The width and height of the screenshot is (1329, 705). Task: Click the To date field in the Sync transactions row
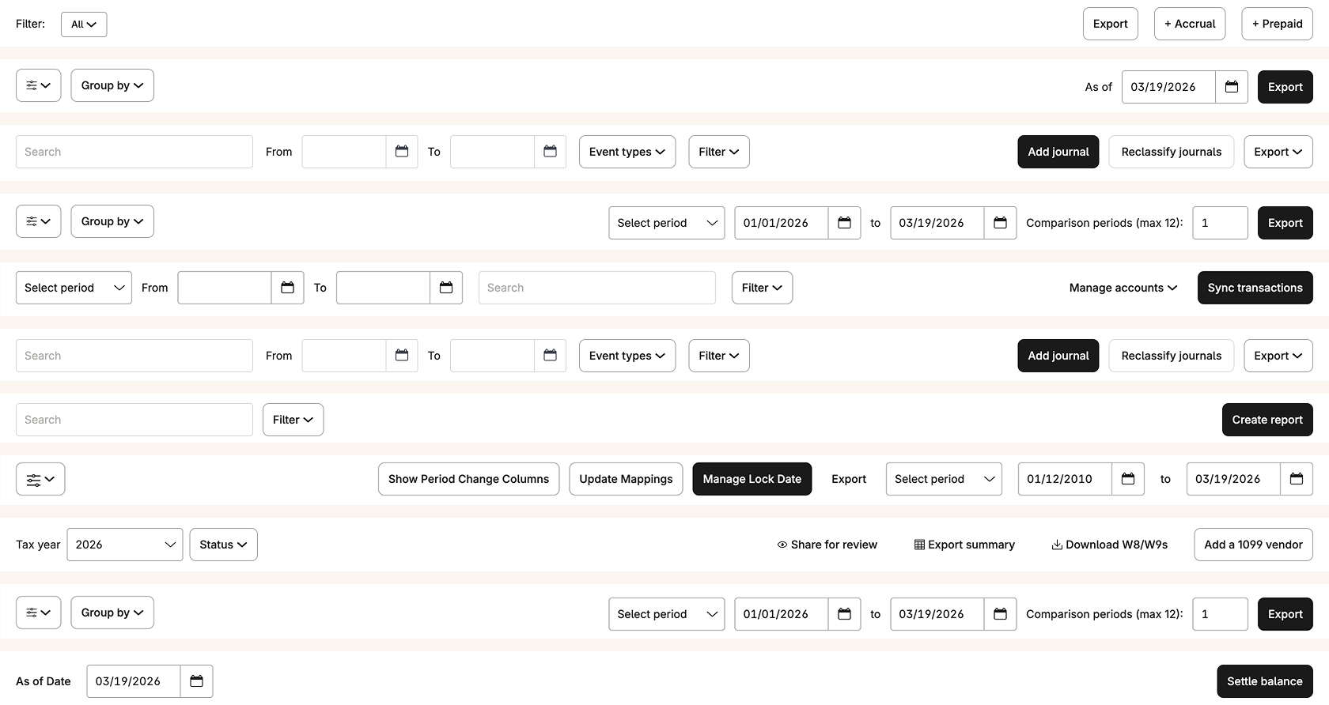[x=383, y=288]
